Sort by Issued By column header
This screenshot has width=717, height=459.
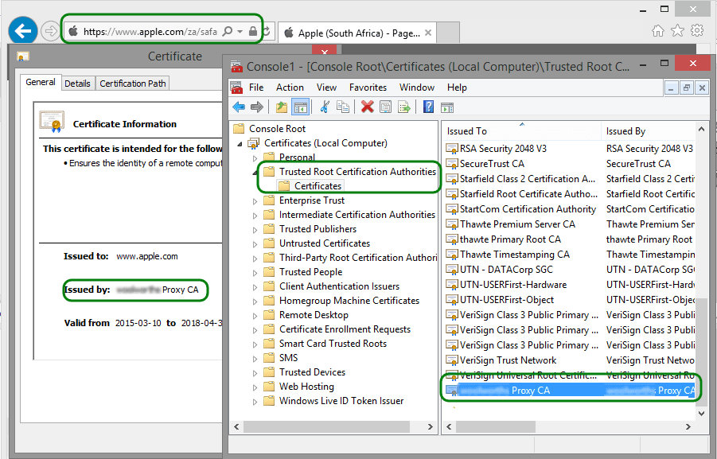point(649,130)
